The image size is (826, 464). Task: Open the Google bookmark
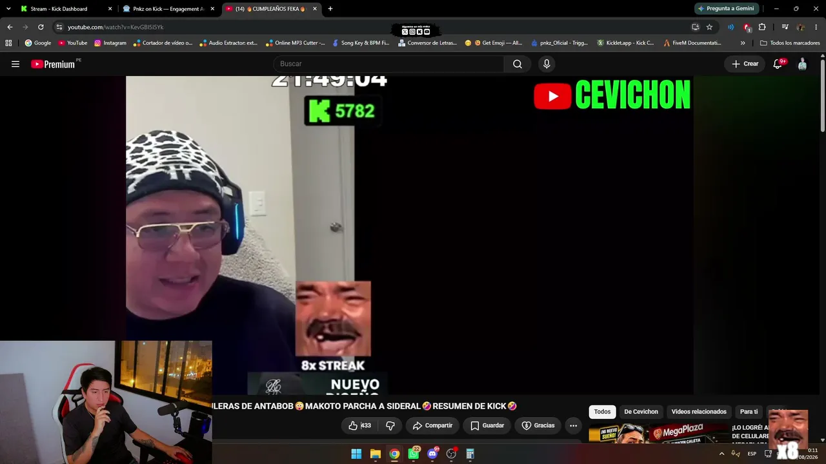37,43
